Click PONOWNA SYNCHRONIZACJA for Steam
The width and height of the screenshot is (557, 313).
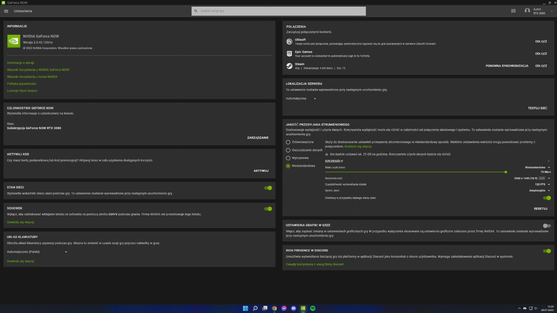(507, 66)
